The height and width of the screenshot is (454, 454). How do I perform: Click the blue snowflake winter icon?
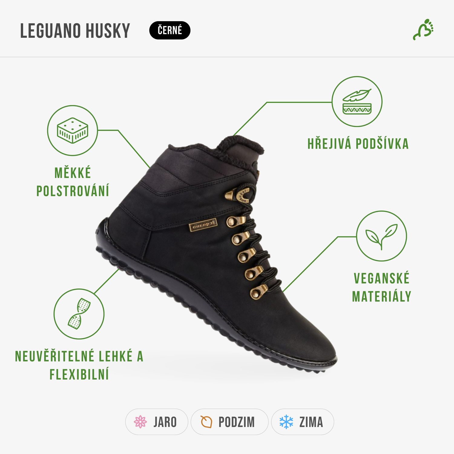(x=286, y=422)
